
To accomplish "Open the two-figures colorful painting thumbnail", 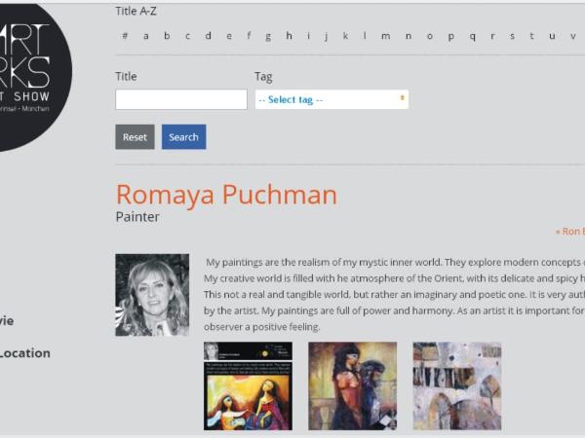I will pyautogui.click(x=248, y=385).
